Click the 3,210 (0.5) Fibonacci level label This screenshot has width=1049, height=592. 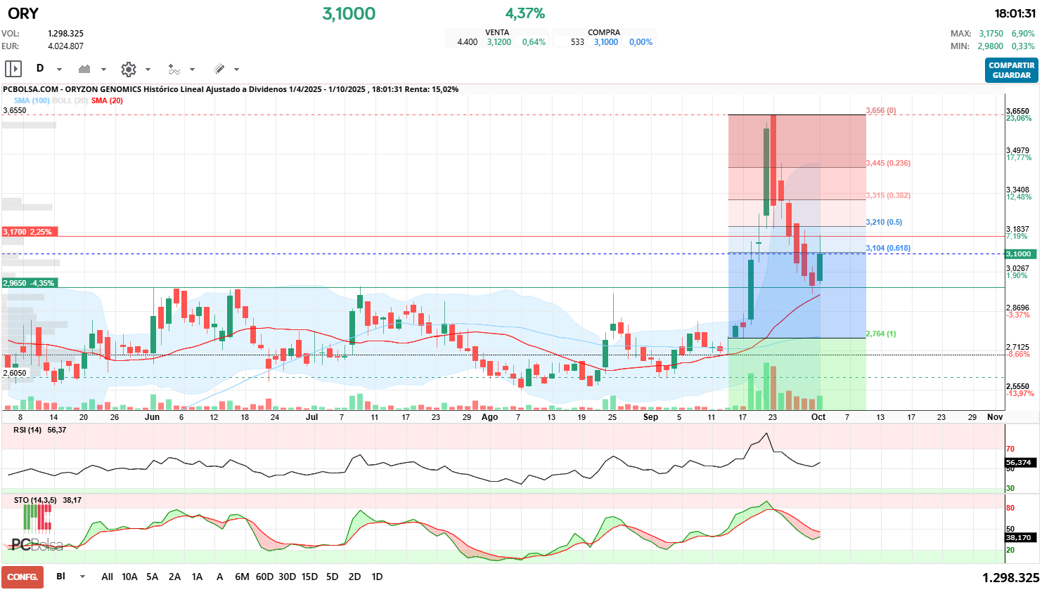tap(884, 222)
